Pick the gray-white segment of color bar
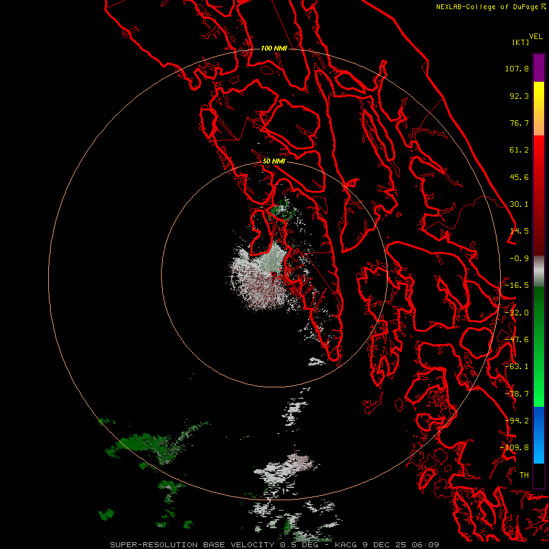Image resolution: width=549 pixels, height=549 pixels. coord(539,271)
